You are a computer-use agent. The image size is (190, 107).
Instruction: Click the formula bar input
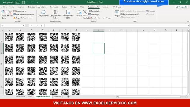point(116,26)
